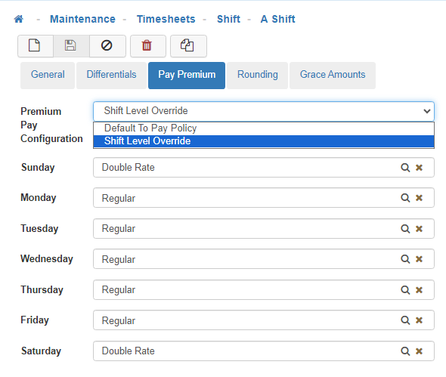Viewport: 446px width, 377px height.
Task: Click the home icon in breadcrumb
Action: (19, 19)
